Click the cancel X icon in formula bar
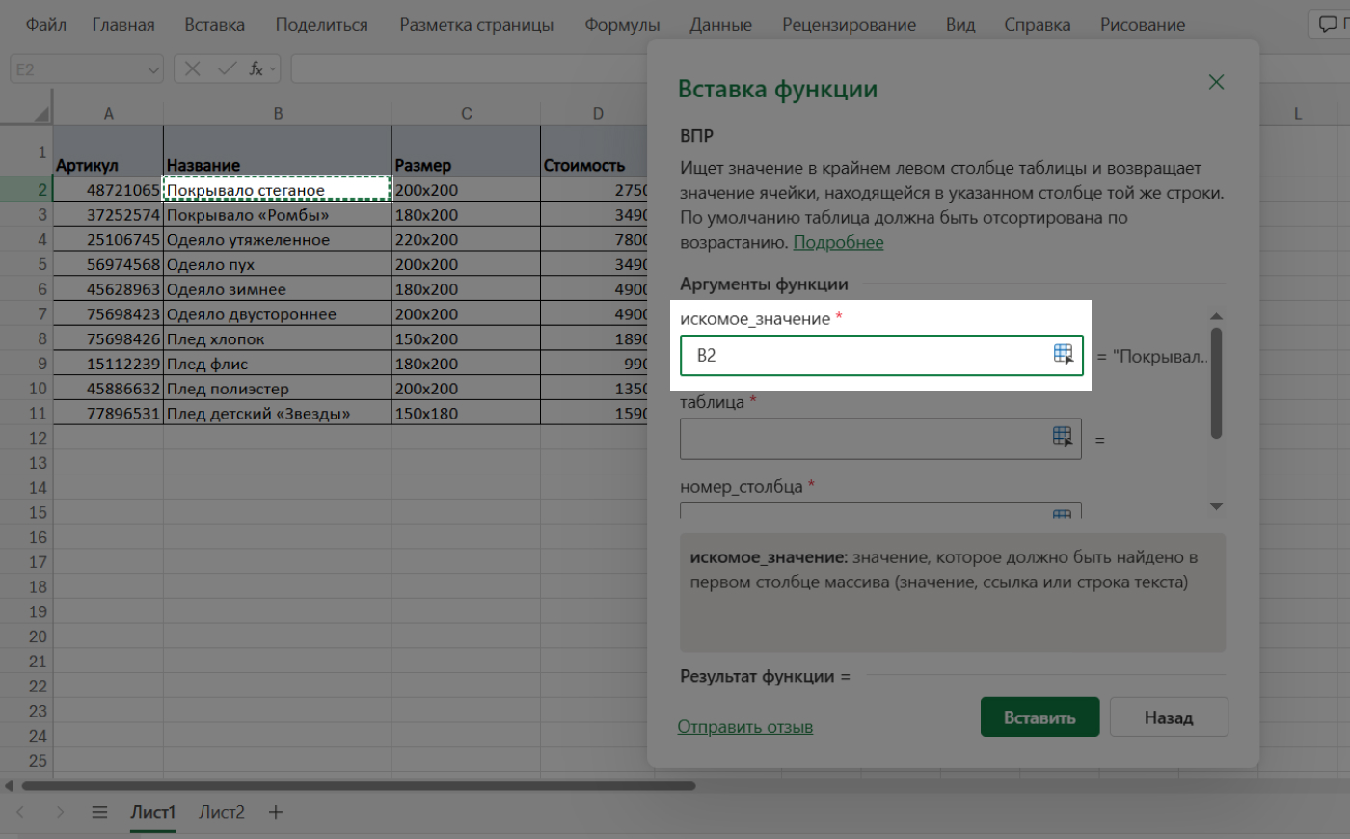 193,68
